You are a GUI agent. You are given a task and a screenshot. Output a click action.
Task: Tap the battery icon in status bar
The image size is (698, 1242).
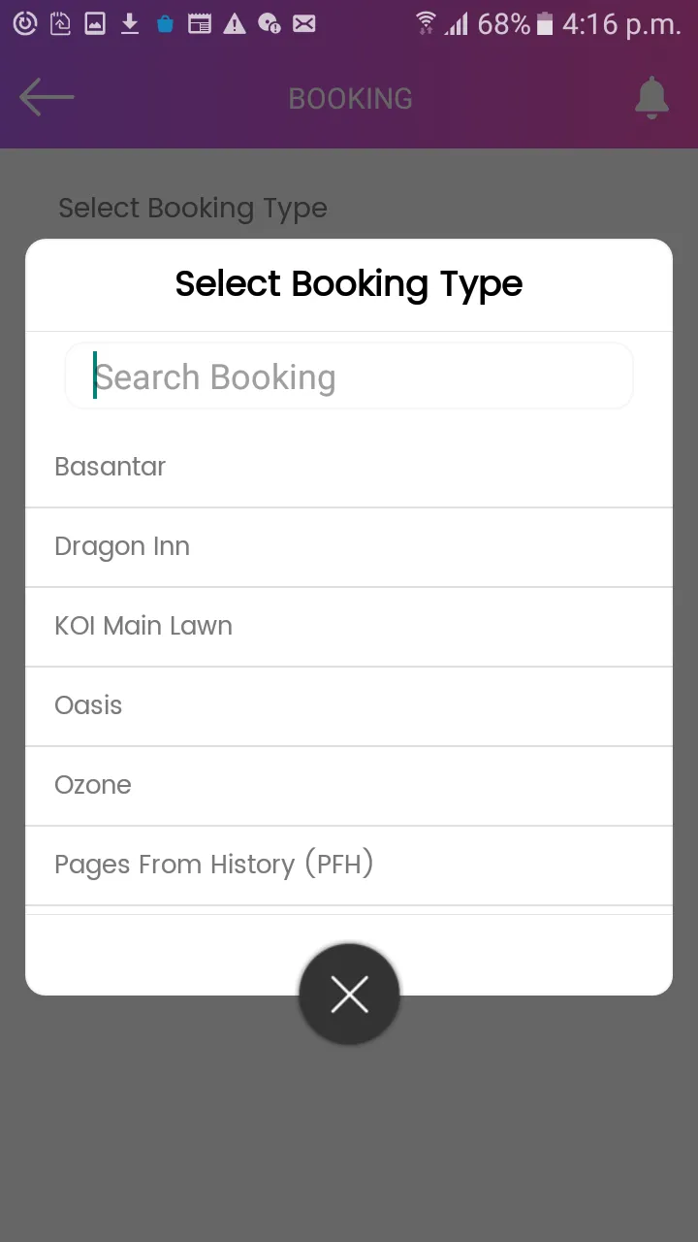545,23
